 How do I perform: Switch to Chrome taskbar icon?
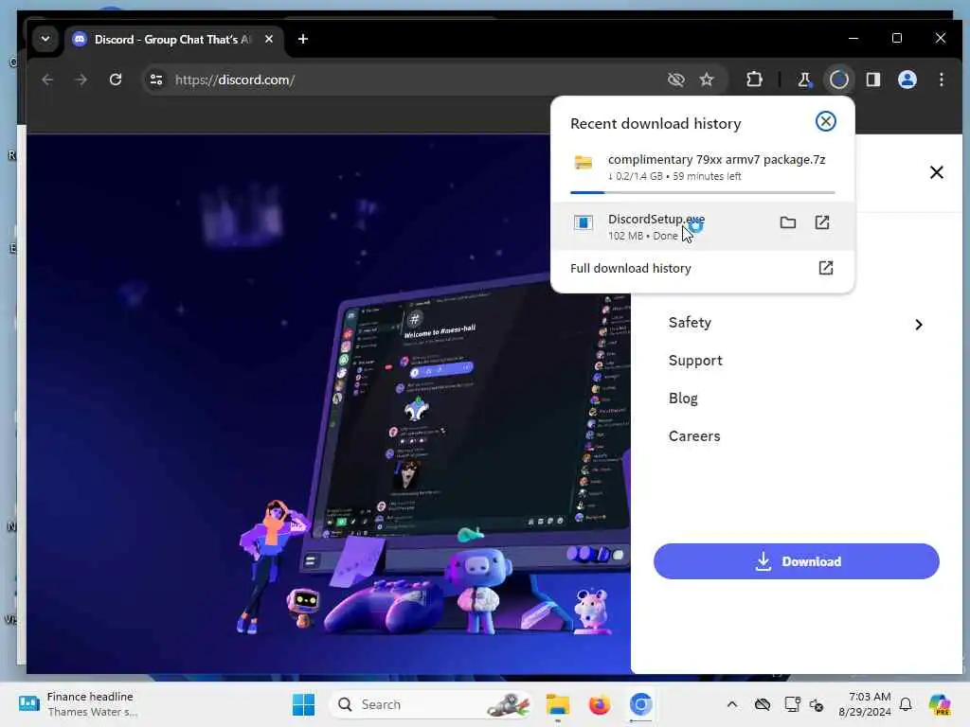click(x=641, y=704)
